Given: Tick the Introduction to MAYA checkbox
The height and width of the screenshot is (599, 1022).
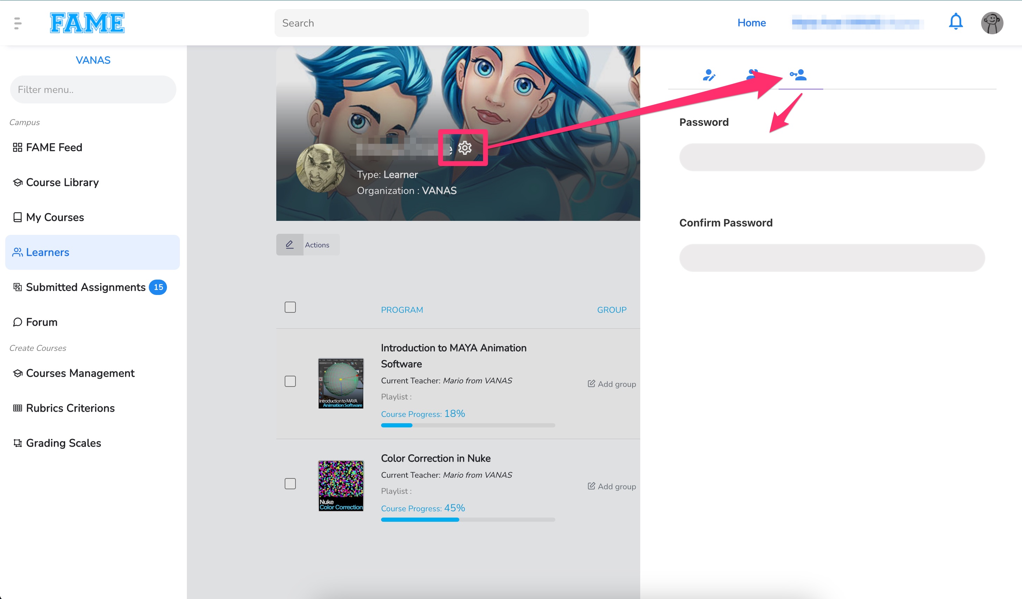Looking at the screenshot, I should pyautogui.click(x=290, y=381).
